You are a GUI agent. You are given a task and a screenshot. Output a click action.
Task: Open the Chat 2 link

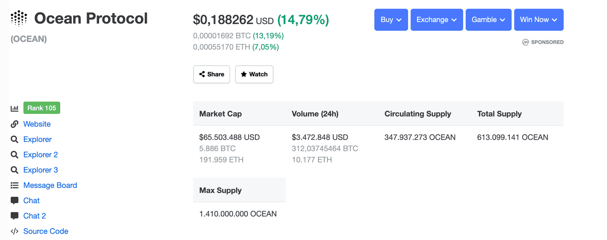click(x=34, y=216)
